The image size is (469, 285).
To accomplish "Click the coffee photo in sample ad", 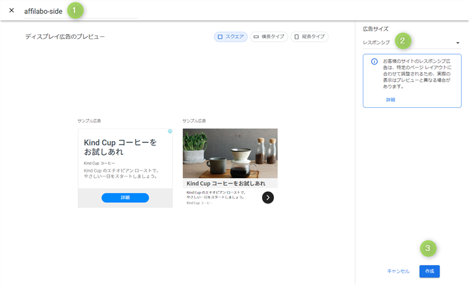I will tap(230, 154).
